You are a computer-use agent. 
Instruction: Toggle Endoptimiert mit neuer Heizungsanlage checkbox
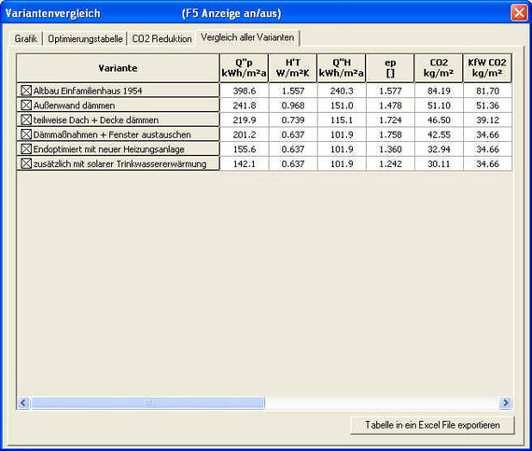click(26, 149)
